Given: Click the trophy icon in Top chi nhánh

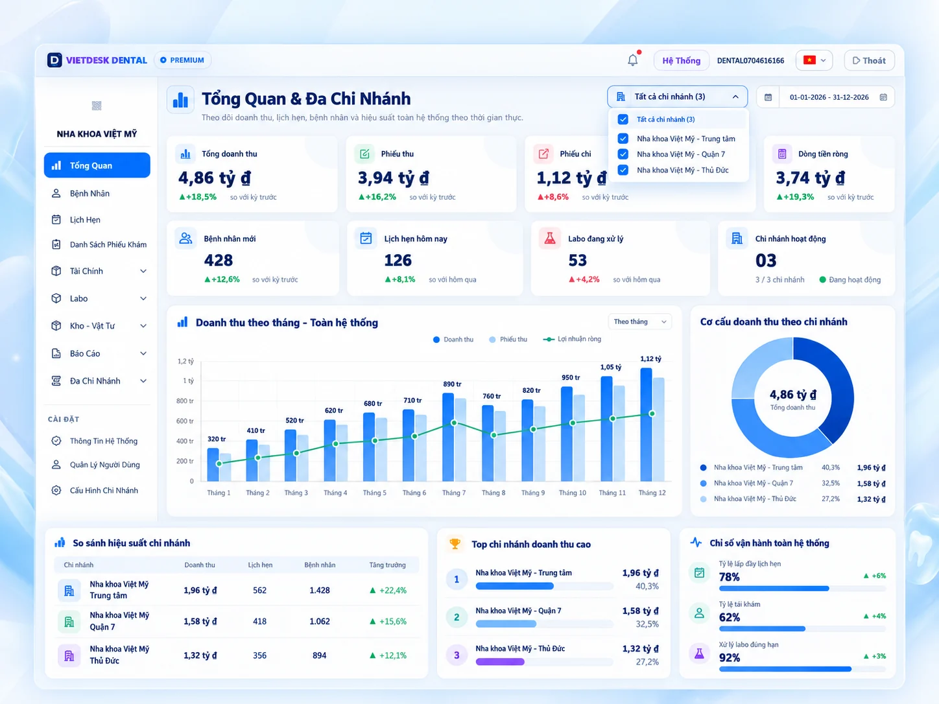Looking at the screenshot, I should pyautogui.click(x=455, y=544).
